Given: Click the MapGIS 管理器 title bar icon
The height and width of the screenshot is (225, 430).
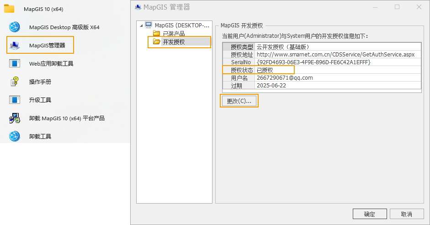Looking at the screenshot, I should pos(138,7).
